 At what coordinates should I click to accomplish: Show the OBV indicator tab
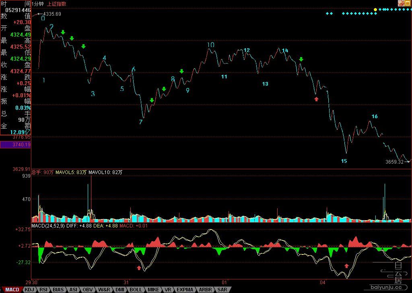point(87,290)
